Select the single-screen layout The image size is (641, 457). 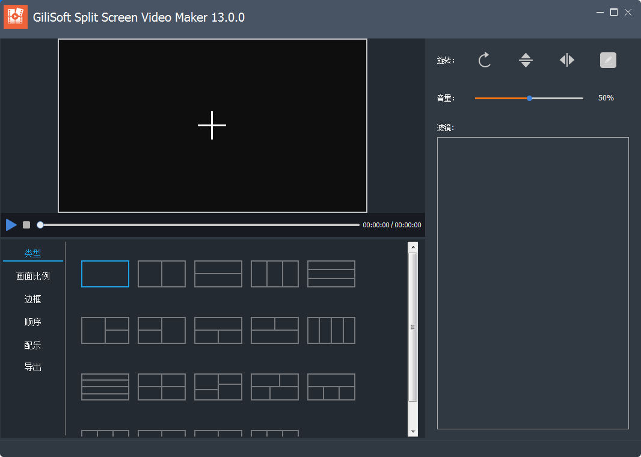pos(105,274)
